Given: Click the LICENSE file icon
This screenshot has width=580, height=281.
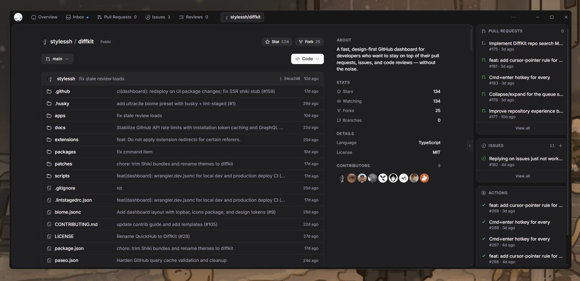Looking at the screenshot, I should tap(49, 236).
